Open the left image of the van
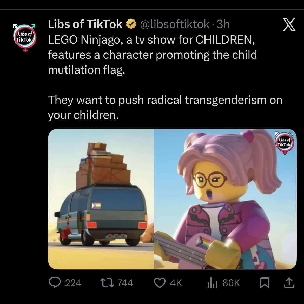This screenshot has width=304, height=304. pos(101,199)
